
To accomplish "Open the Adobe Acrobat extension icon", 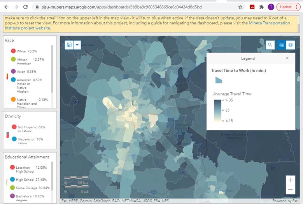I will tap(252, 7).
